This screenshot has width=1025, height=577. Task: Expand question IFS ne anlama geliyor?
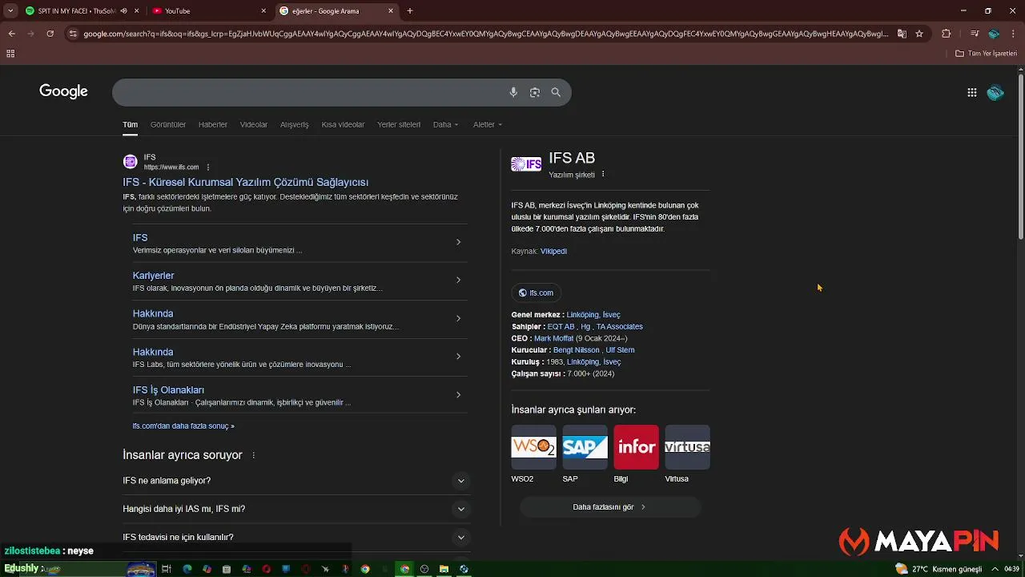(460, 481)
